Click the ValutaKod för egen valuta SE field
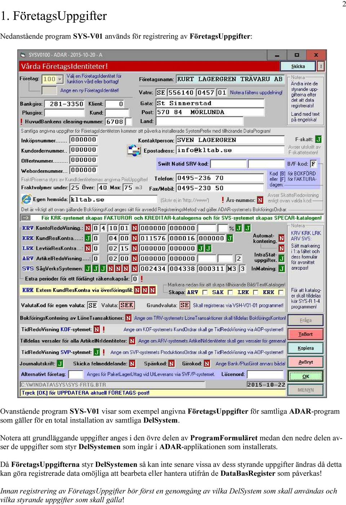 pos(92,305)
